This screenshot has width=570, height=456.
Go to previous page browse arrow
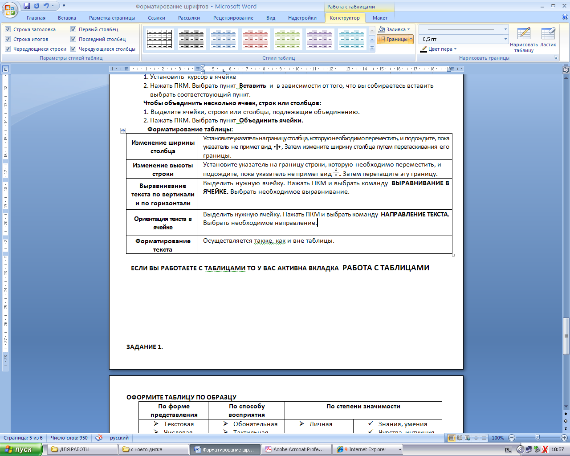coord(566,415)
